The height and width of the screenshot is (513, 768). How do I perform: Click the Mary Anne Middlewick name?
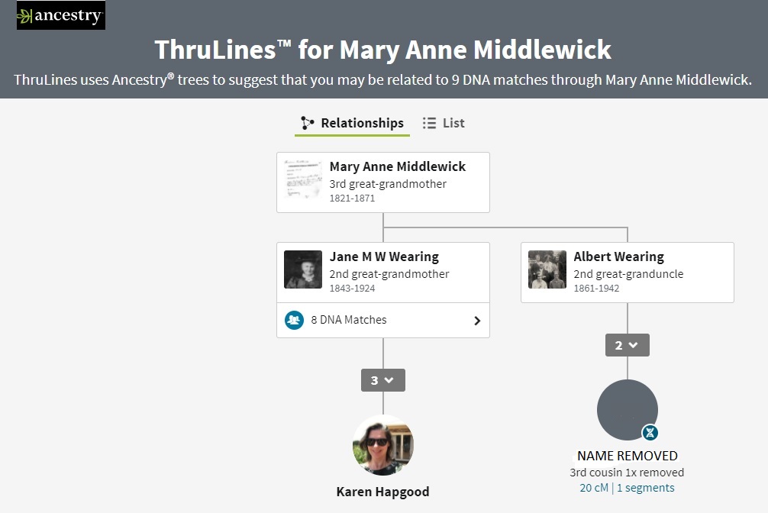397,166
